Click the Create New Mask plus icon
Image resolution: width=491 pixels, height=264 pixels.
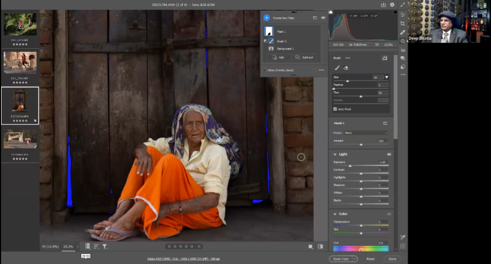pyautogui.click(x=267, y=18)
